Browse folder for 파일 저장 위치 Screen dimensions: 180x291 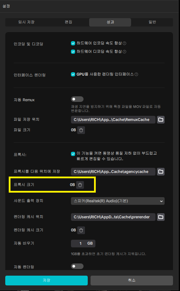[x=161, y=120]
